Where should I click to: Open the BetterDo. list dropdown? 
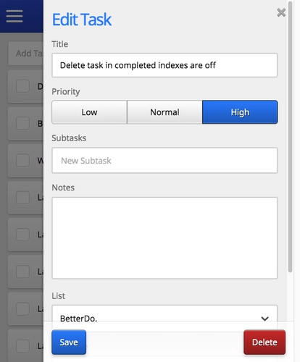[x=164, y=319]
